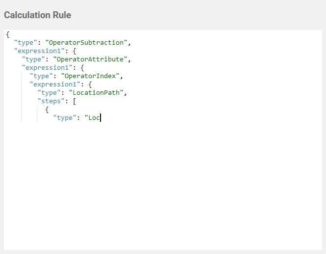Viewport: 326px width, 254px height.
Task: Click the "type" key before OperatorSubtraction
Action: pos(25,42)
